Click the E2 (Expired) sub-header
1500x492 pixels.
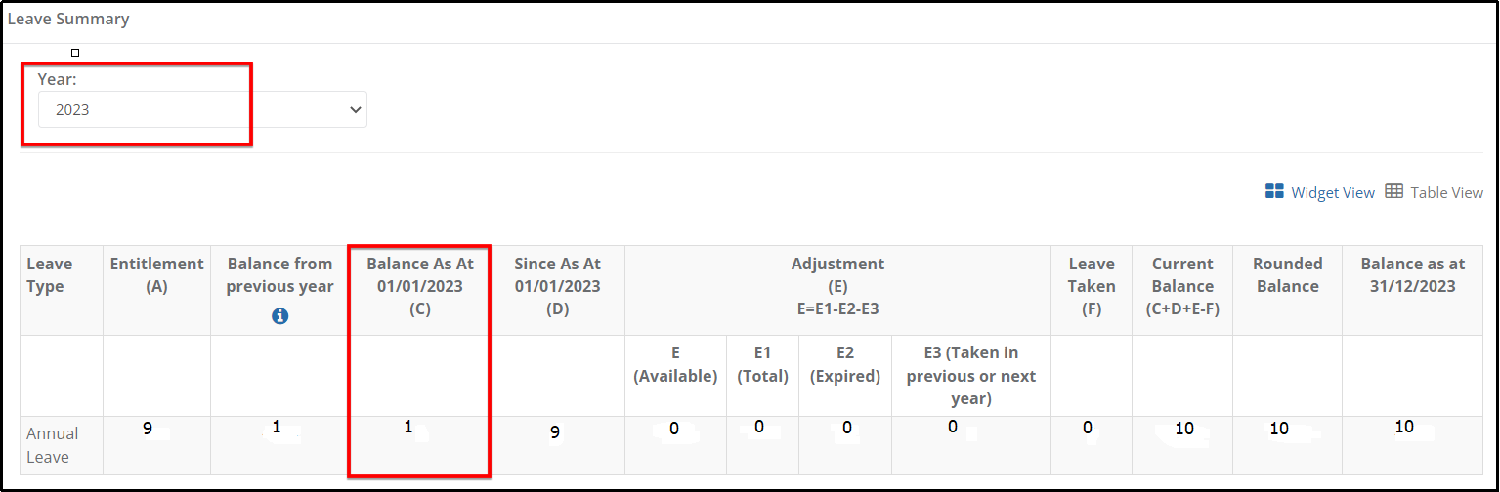pyautogui.click(x=845, y=364)
